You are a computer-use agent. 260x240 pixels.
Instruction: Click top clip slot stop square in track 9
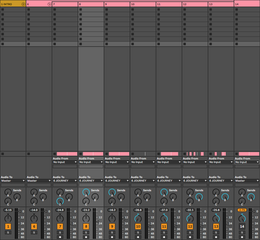click(x=107, y=10)
